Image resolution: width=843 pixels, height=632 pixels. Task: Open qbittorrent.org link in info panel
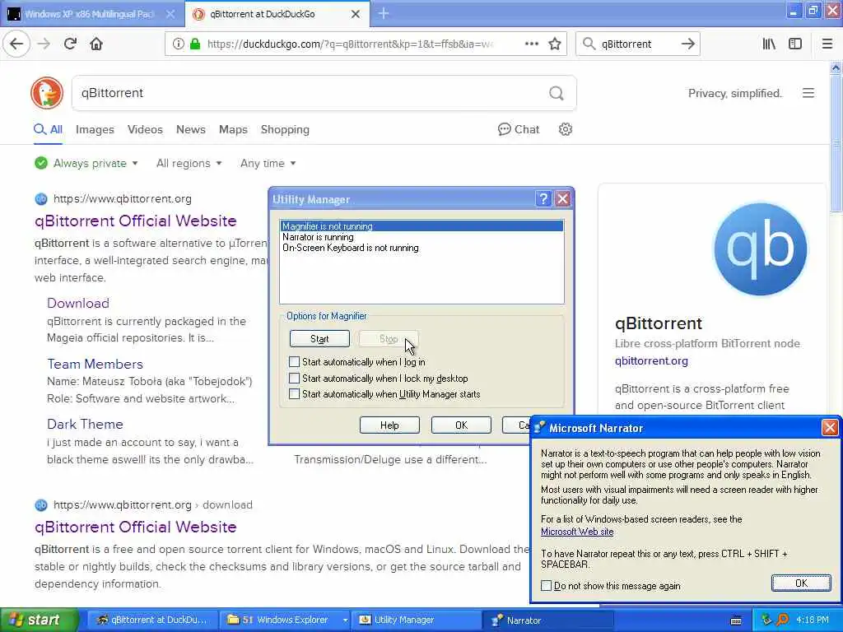coord(651,361)
